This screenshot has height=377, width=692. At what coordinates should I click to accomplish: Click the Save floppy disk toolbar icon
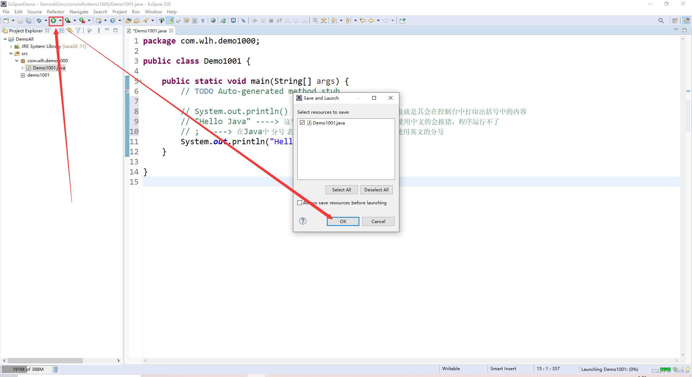point(20,21)
